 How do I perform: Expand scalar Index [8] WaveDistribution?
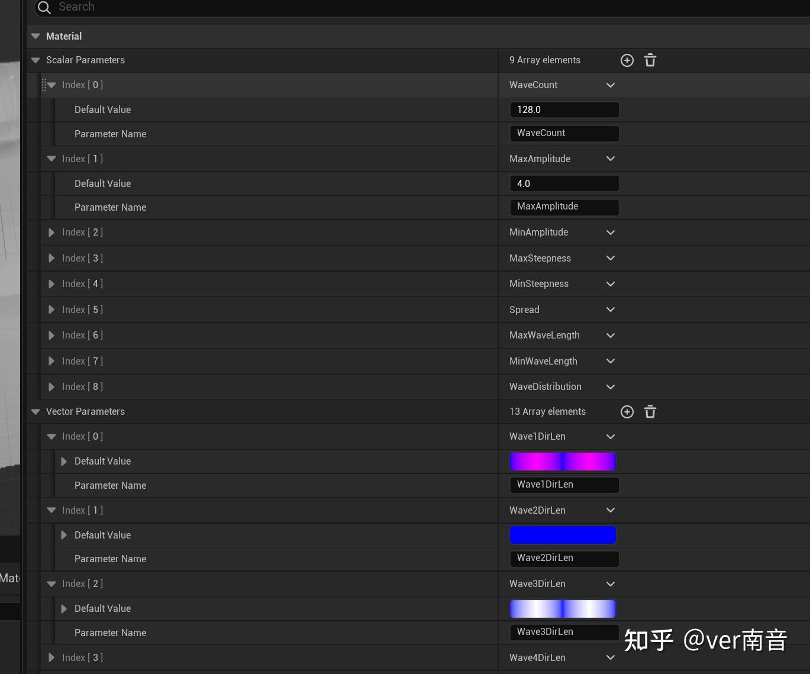click(51, 387)
